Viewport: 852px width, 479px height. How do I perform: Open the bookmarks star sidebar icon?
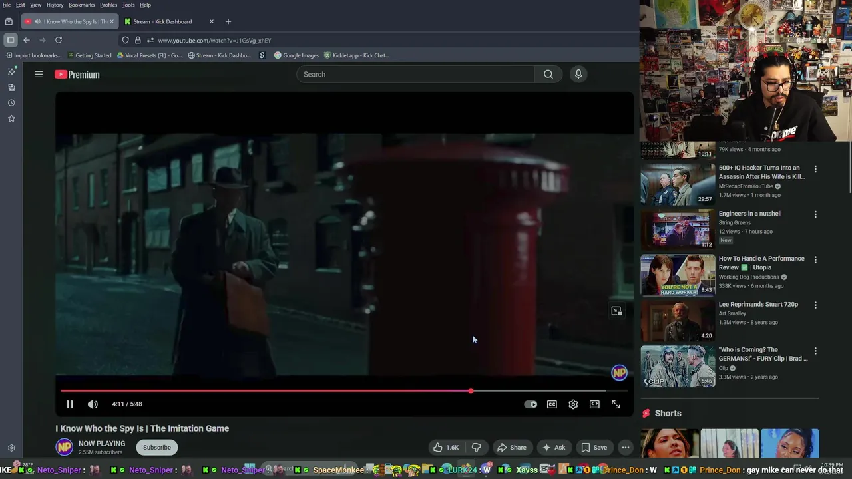(11, 118)
